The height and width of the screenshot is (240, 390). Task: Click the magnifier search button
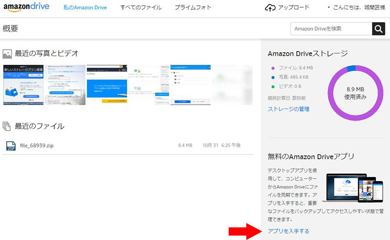379,29
